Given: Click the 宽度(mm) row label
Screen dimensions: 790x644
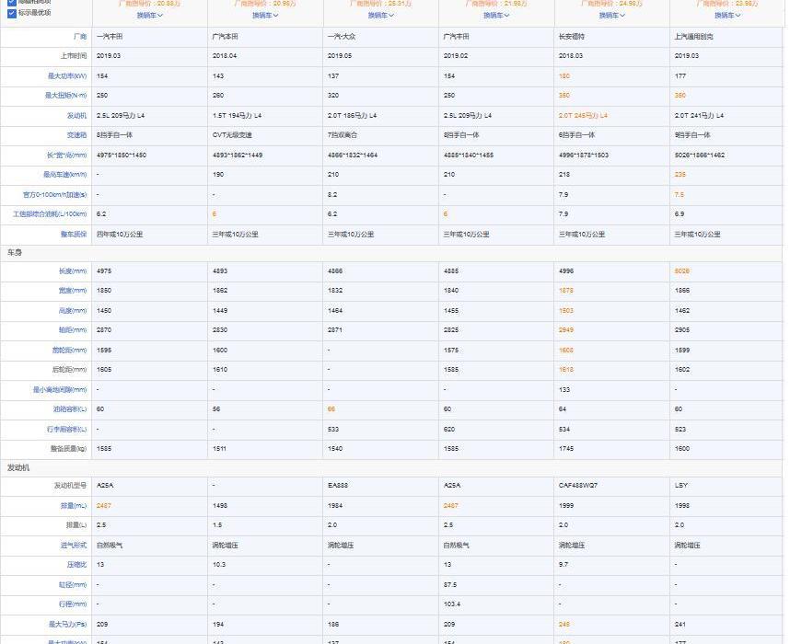Looking at the screenshot, I should (x=73, y=291).
